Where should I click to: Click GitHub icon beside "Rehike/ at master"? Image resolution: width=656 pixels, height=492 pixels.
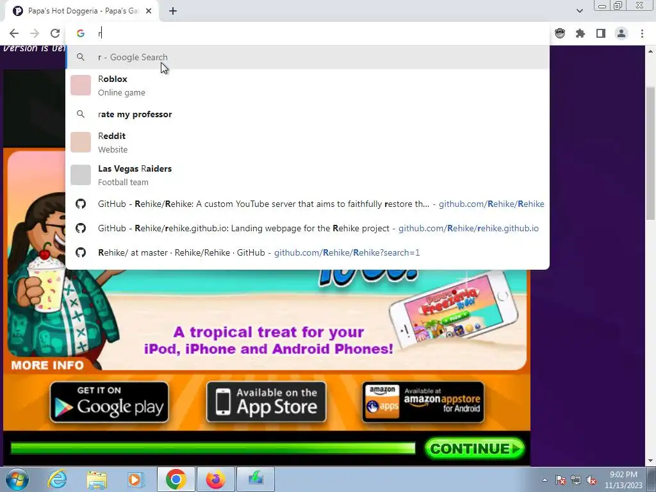(80, 252)
